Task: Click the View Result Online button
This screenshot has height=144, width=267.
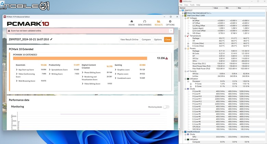Action: (x=129, y=39)
